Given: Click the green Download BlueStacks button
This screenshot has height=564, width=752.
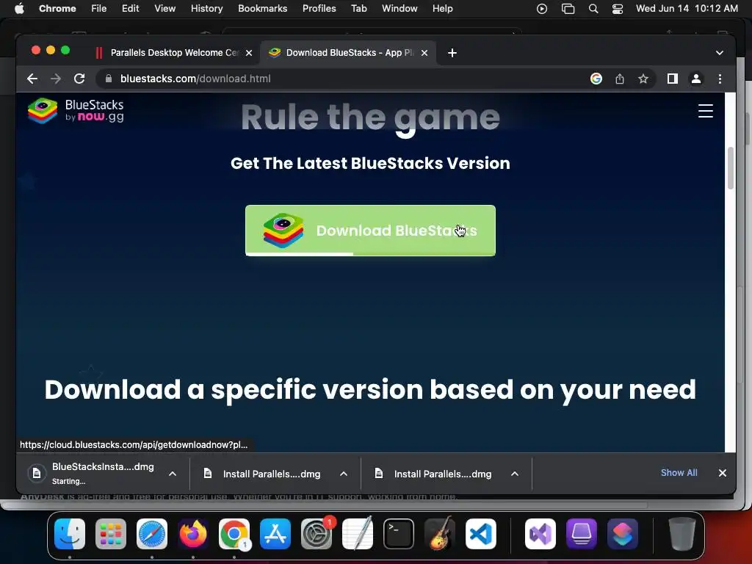Looking at the screenshot, I should 370,231.
